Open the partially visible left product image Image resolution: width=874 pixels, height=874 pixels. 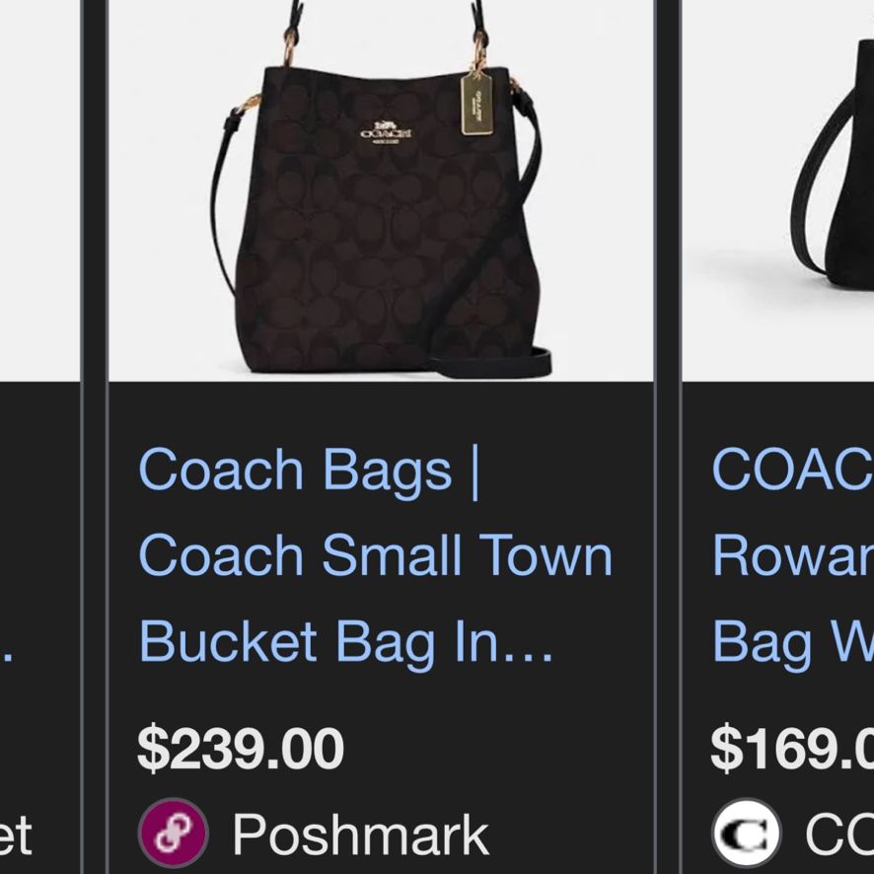coord(39,190)
